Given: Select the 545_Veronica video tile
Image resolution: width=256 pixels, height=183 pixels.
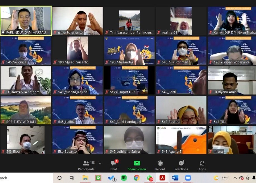Looking at the screenshot, I should [x=26, y=50].
